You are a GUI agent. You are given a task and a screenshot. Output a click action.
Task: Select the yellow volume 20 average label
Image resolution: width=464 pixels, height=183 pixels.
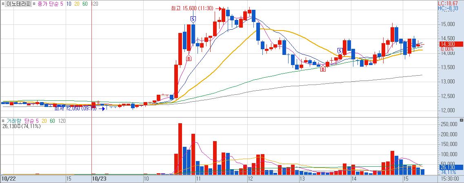44,121
